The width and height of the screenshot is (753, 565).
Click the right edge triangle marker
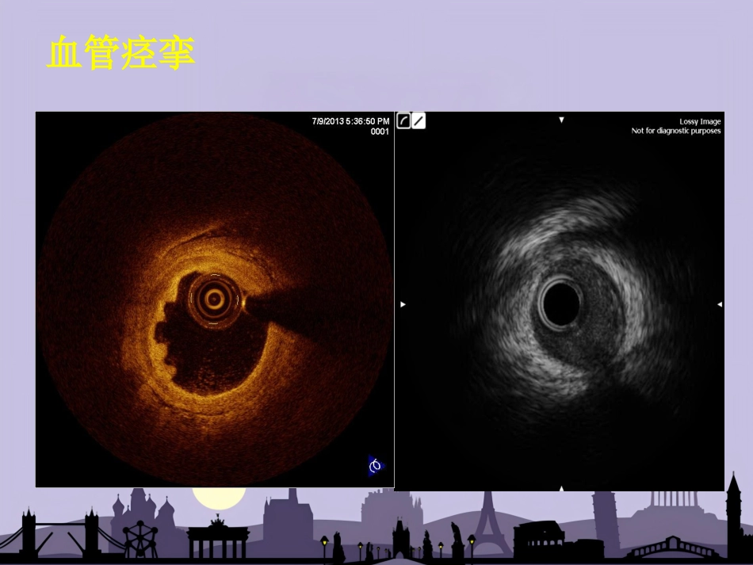pyautogui.click(x=720, y=304)
